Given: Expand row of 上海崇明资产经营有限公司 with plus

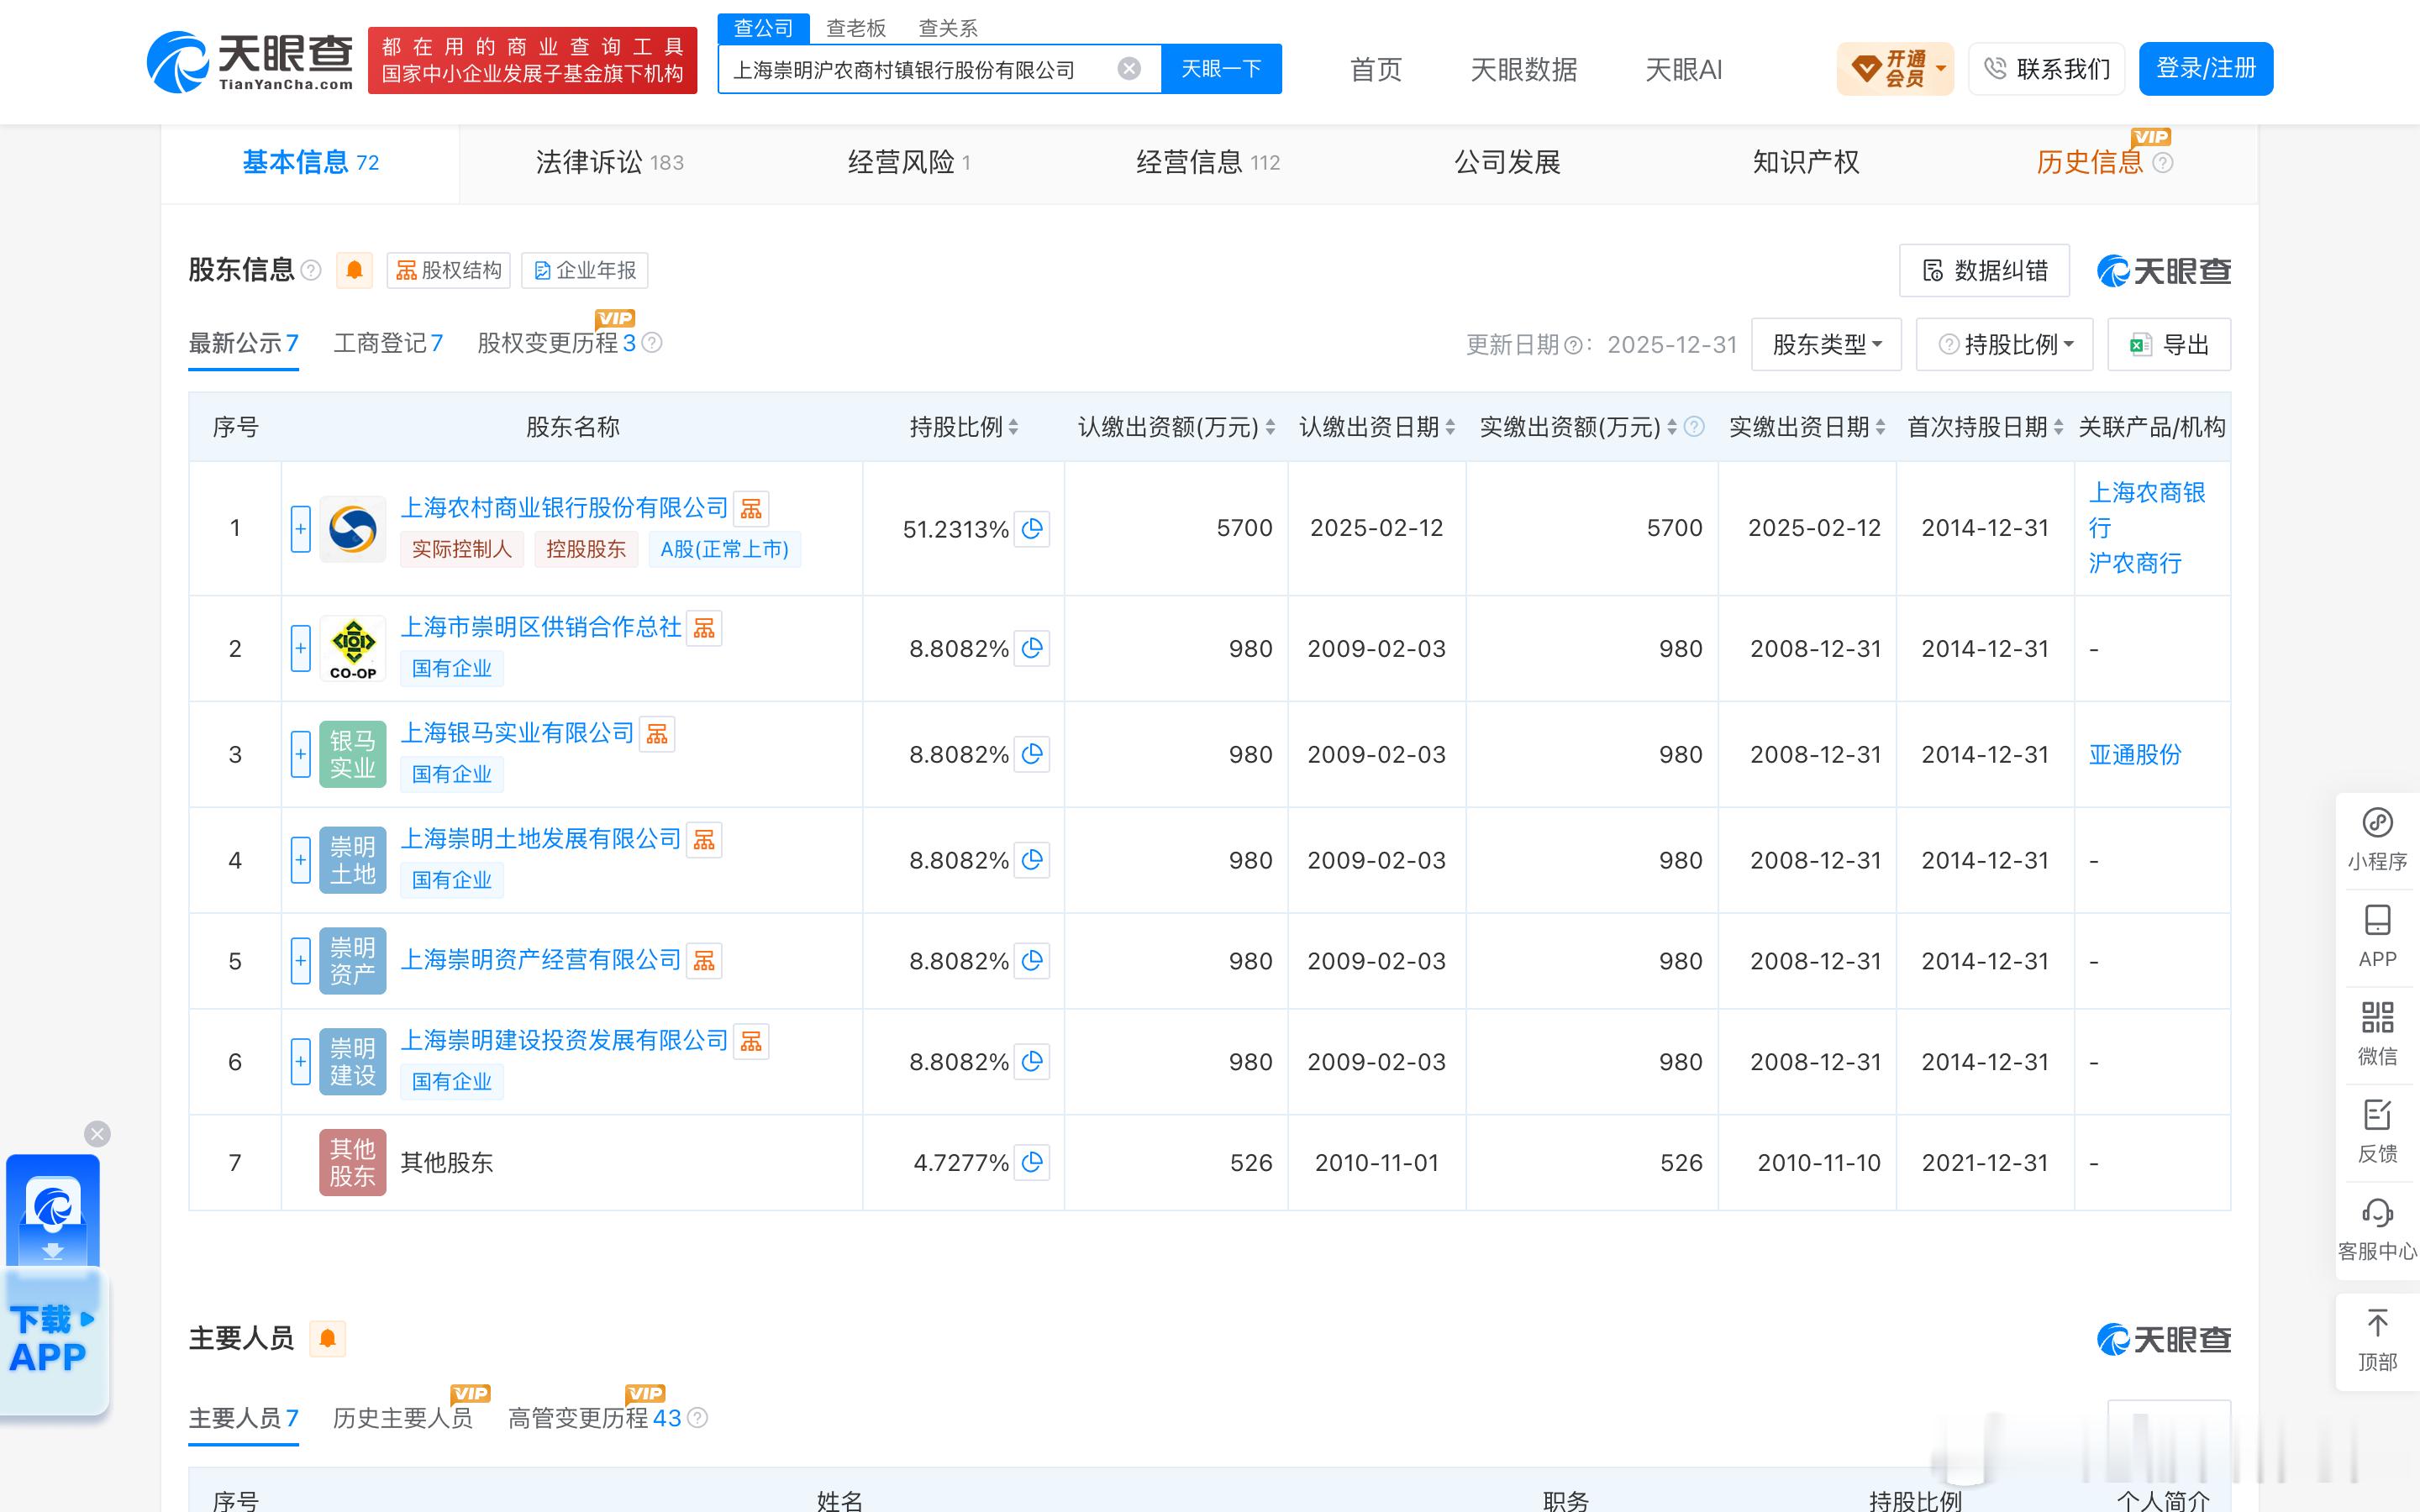Looking at the screenshot, I should tap(300, 961).
